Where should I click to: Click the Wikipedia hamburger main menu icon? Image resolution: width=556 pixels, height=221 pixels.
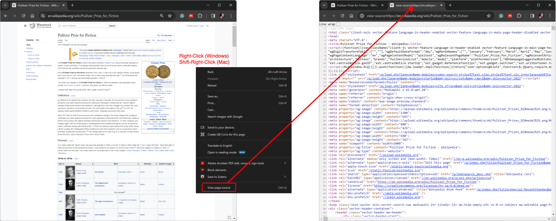coord(25,26)
